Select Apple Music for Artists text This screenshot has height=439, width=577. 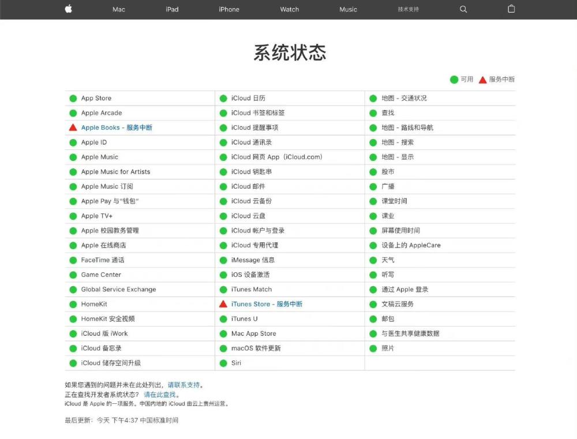pos(115,172)
